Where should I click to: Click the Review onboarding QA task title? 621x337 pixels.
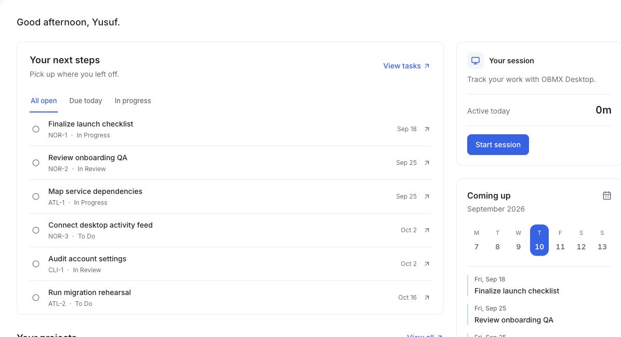(88, 158)
